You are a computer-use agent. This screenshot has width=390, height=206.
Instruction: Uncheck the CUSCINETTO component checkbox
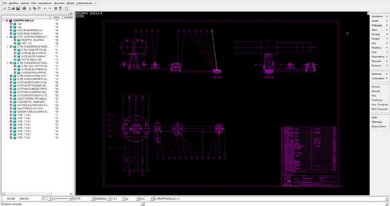11,102
